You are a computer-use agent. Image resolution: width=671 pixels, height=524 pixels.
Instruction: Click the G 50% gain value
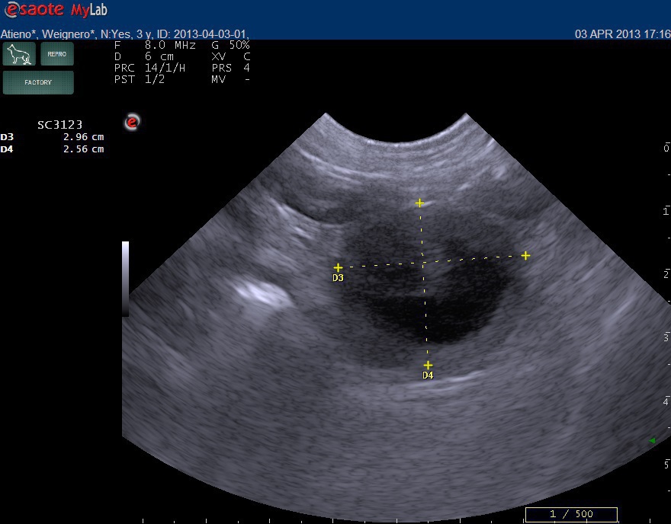(230, 45)
